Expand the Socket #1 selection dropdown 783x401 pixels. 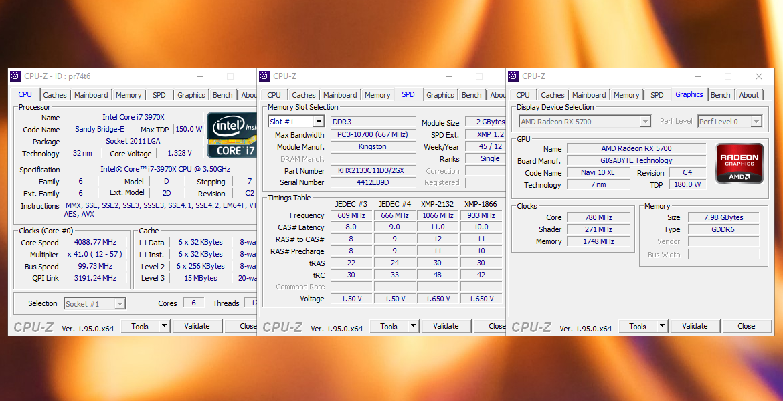pos(119,304)
